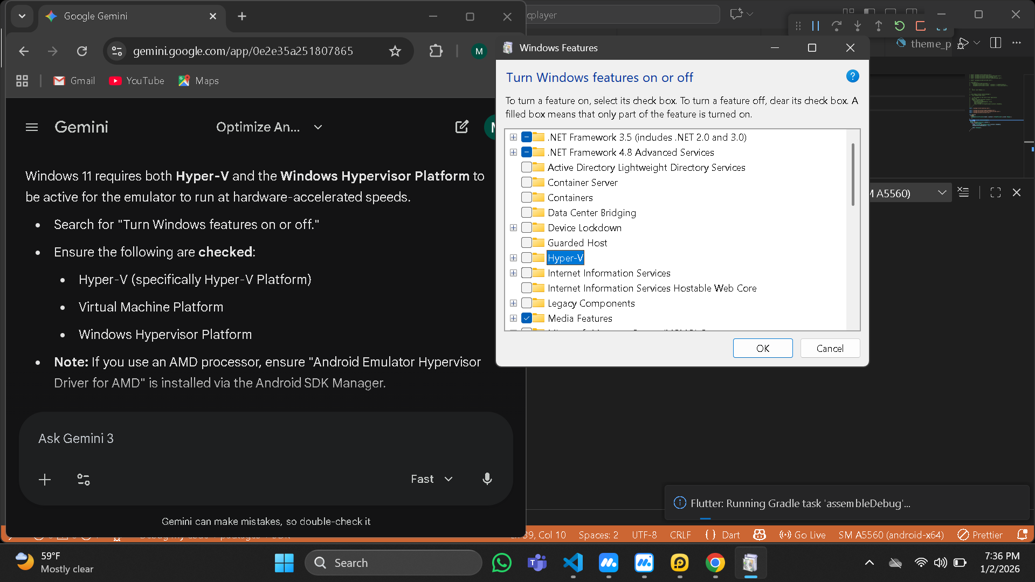The width and height of the screenshot is (1035, 582).
Task: Stop debugging with the red square
Action: pos(921,26)
